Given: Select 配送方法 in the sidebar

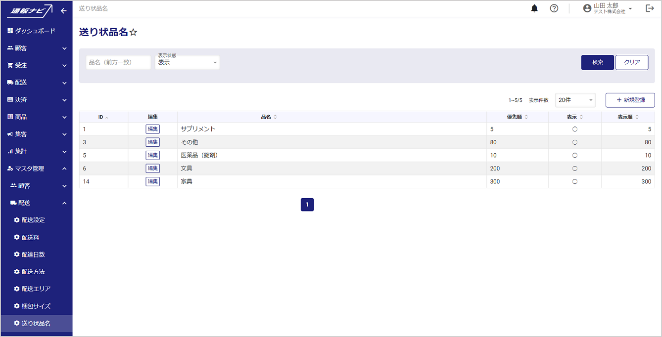Looking at the screenshot, I should [x=33, y=272].
